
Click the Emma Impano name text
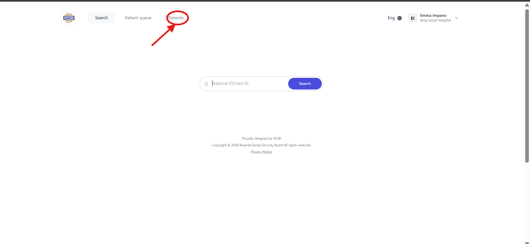tap(433, 16)
